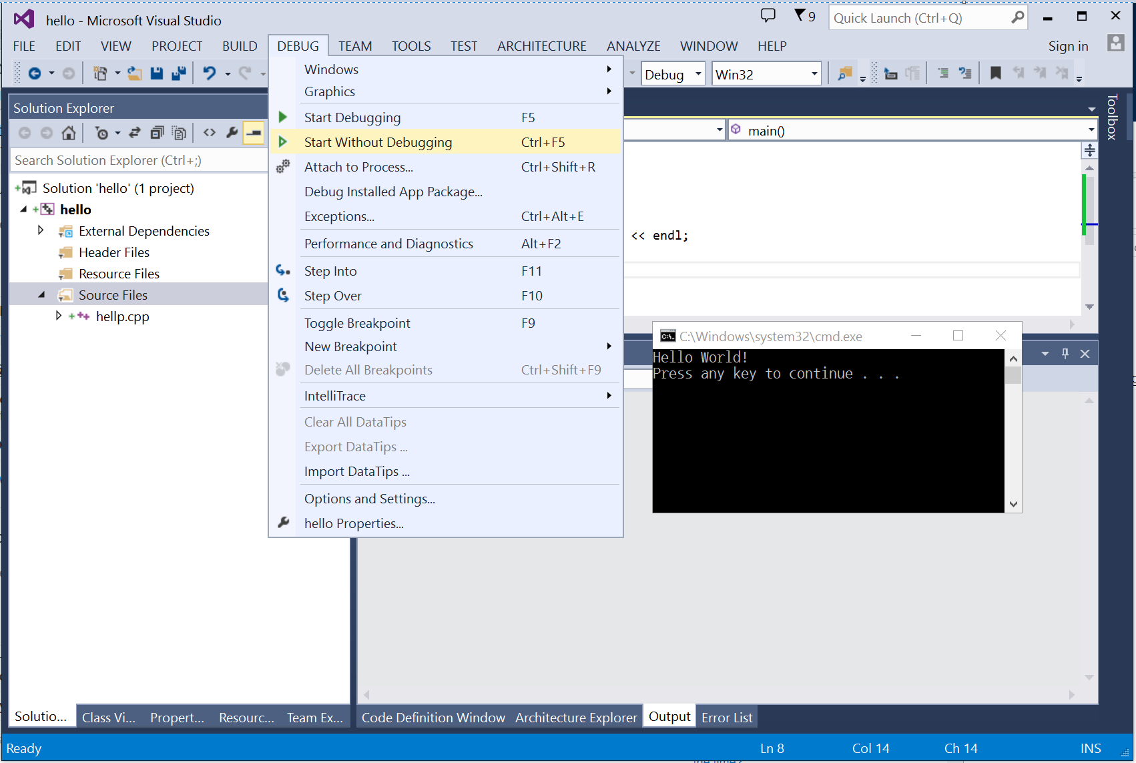Screen dimensions: 1136x763
Task: Select the Header Files folder
Action: [x=114, y=252]
